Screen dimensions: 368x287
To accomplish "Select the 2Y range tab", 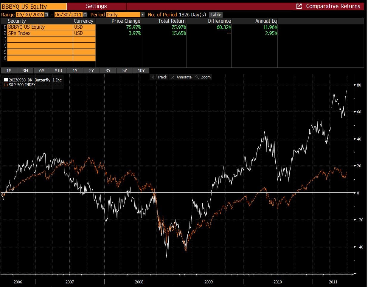I will coord(91,71).
